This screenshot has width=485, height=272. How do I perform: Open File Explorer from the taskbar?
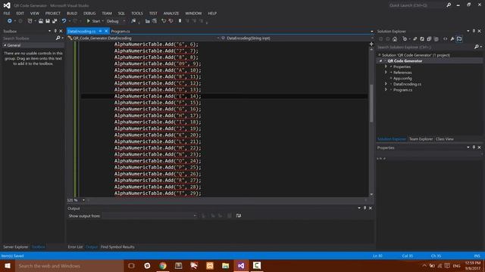coord(226,266)
